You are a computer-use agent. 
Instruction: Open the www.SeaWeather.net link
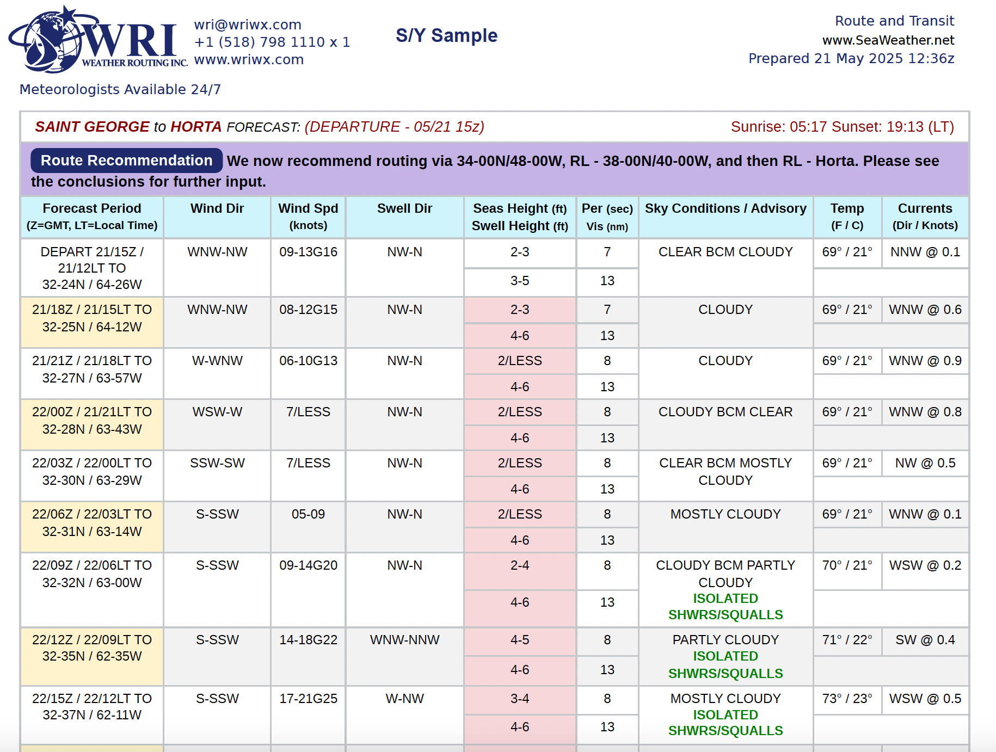coord(888,40)
